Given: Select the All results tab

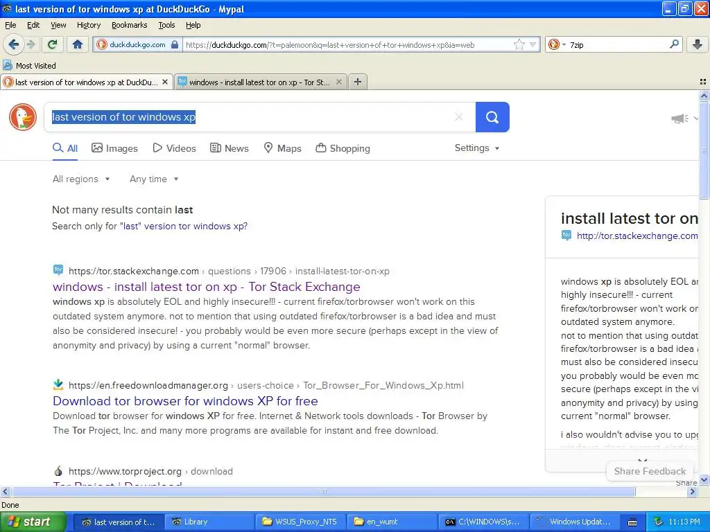Looking at the screenshot, I should (x=65, y=148).
